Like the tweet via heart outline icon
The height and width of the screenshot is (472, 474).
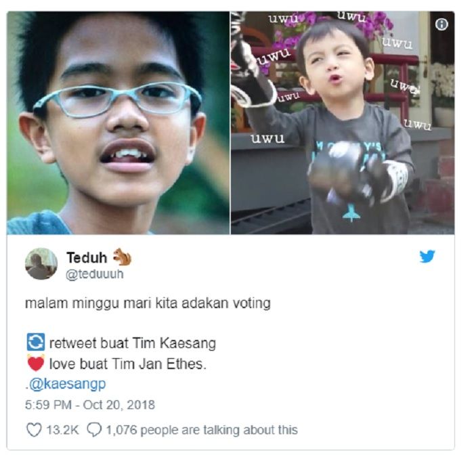[x=34, y=429]
